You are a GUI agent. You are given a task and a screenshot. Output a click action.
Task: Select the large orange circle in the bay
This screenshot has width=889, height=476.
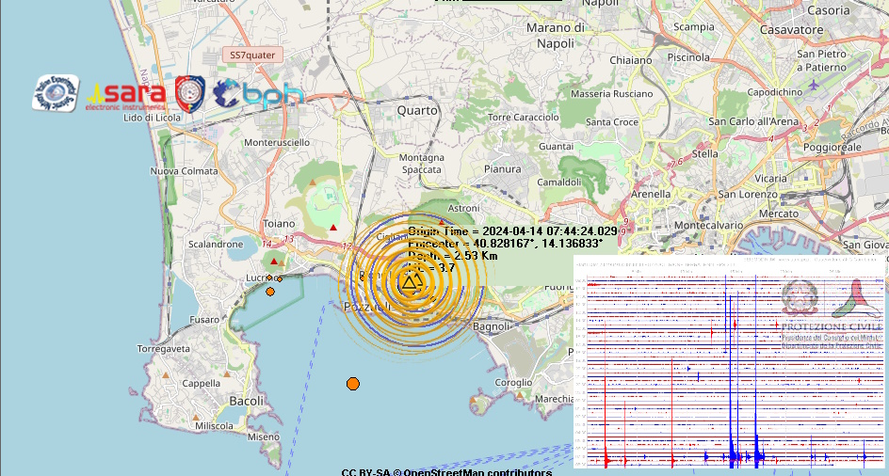point(352,383)
